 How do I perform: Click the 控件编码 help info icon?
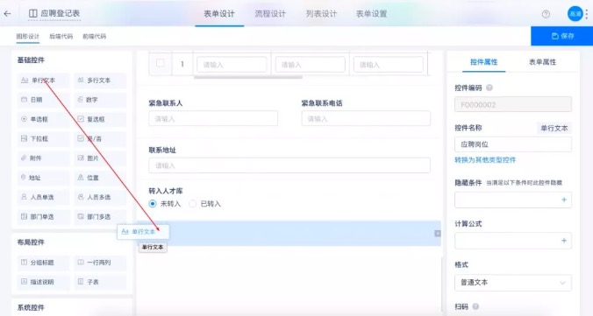click(489, 88)
